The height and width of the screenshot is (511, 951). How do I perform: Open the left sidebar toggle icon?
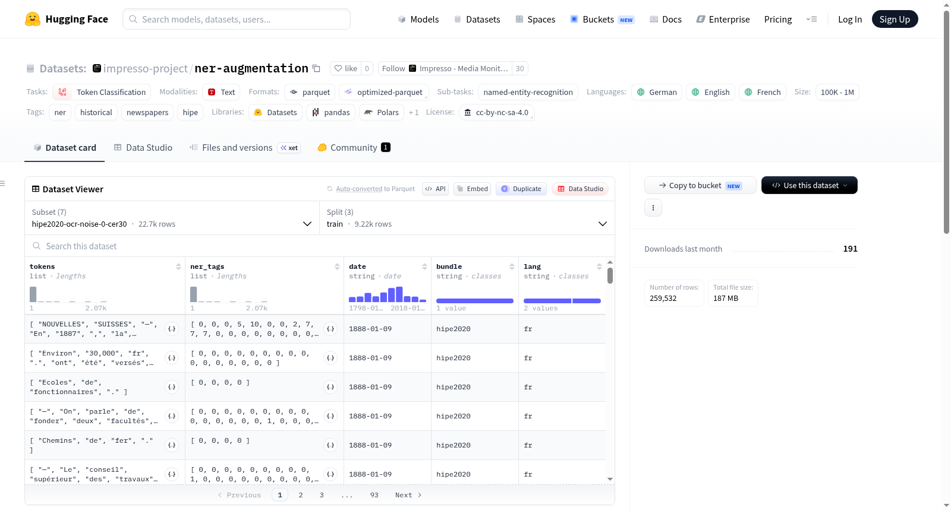point(2,183)
